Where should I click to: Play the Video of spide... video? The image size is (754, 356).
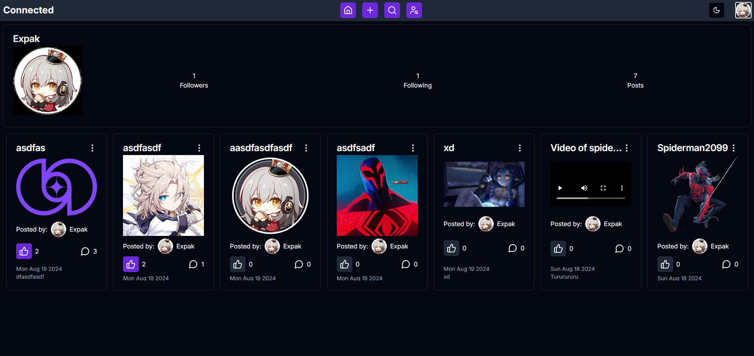(560, 188)
